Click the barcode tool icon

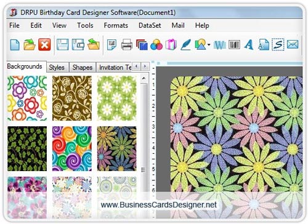coord(234,44)
